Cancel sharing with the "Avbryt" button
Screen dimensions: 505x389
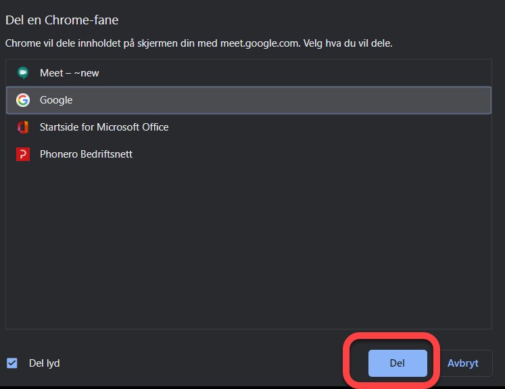pos(463,363)
